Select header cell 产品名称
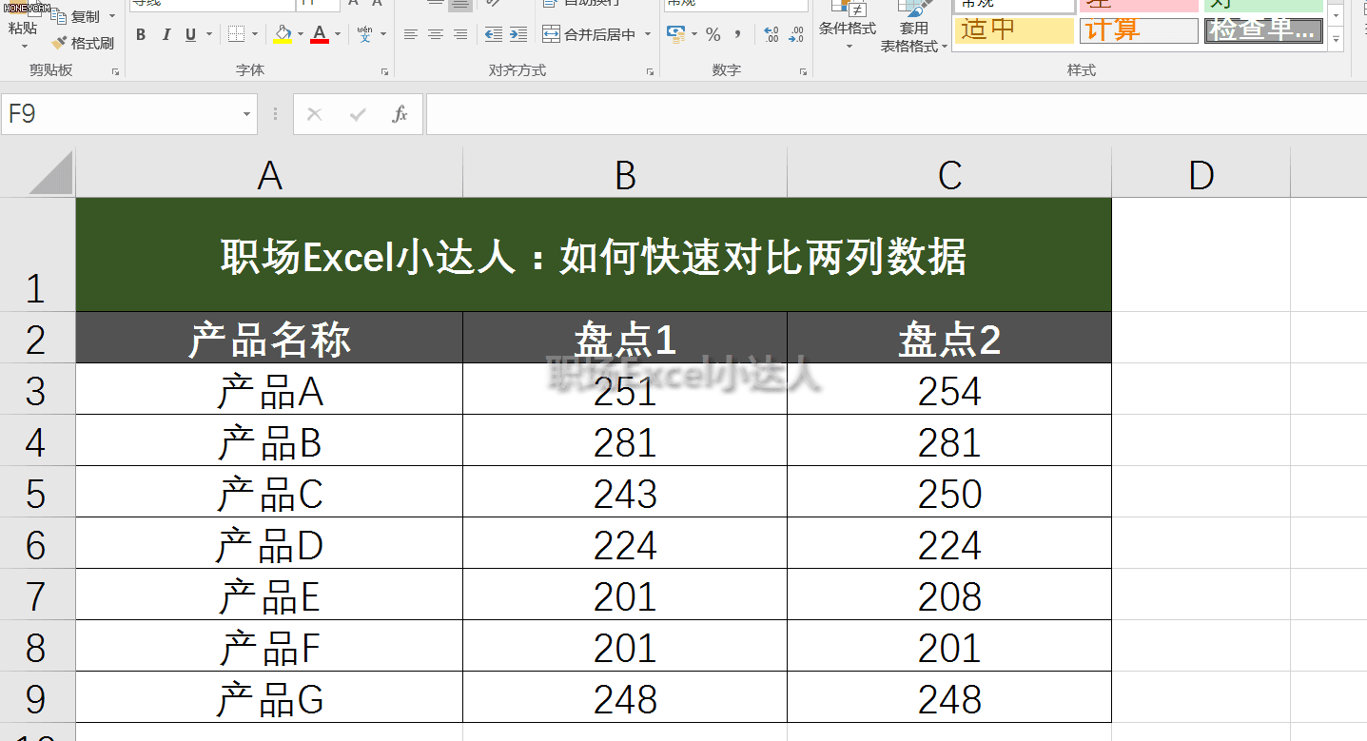The image size is (1367, 741). pos(269,338)
